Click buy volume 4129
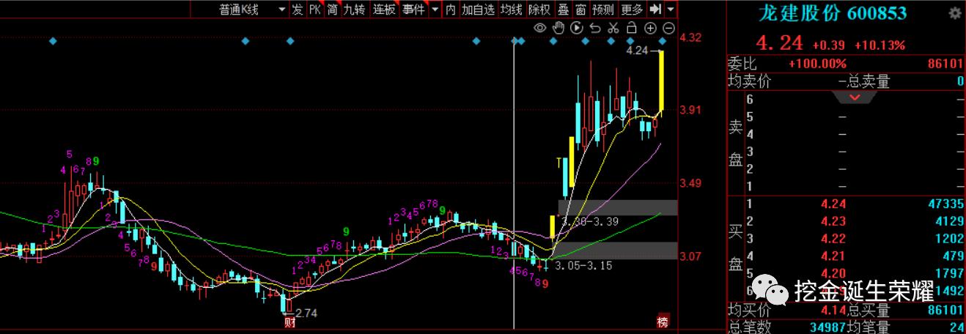 (948, 221)
